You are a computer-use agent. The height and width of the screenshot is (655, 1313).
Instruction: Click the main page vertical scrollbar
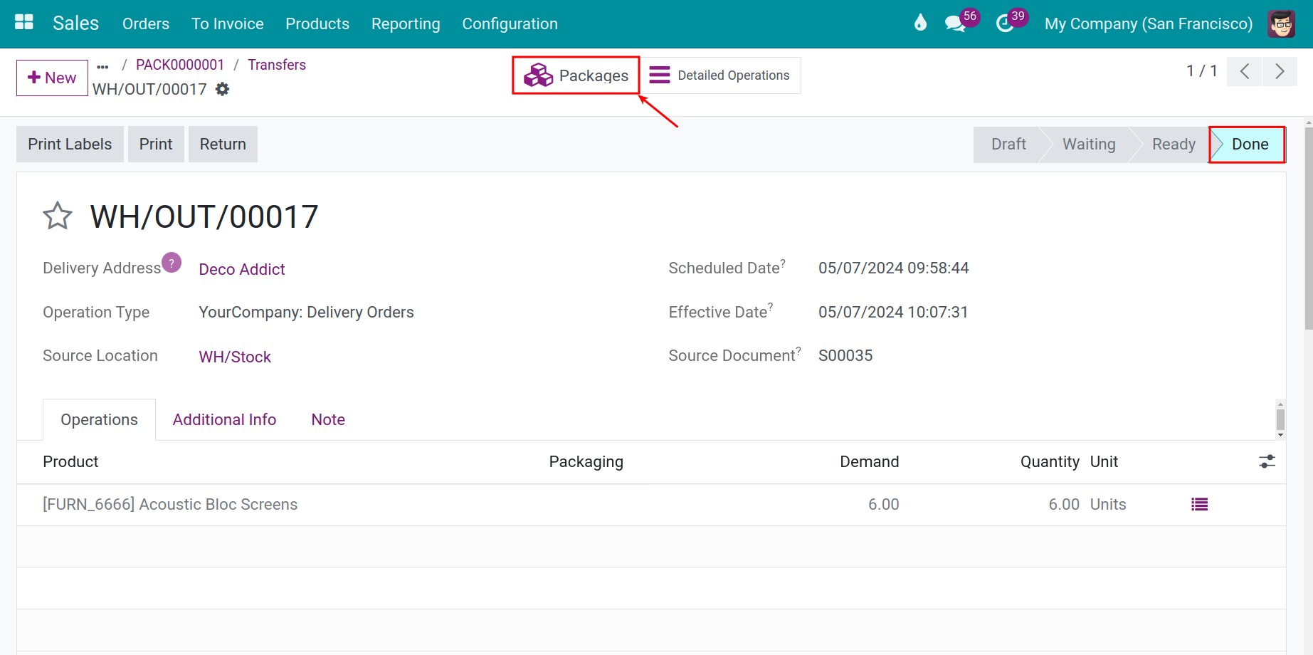click(1308, 228)
